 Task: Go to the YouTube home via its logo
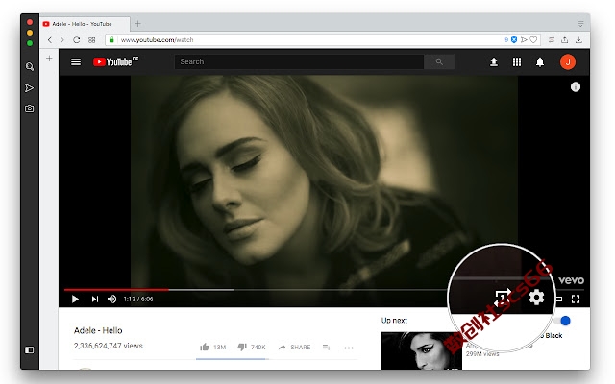pyautogui.click(x=115, y=61)
